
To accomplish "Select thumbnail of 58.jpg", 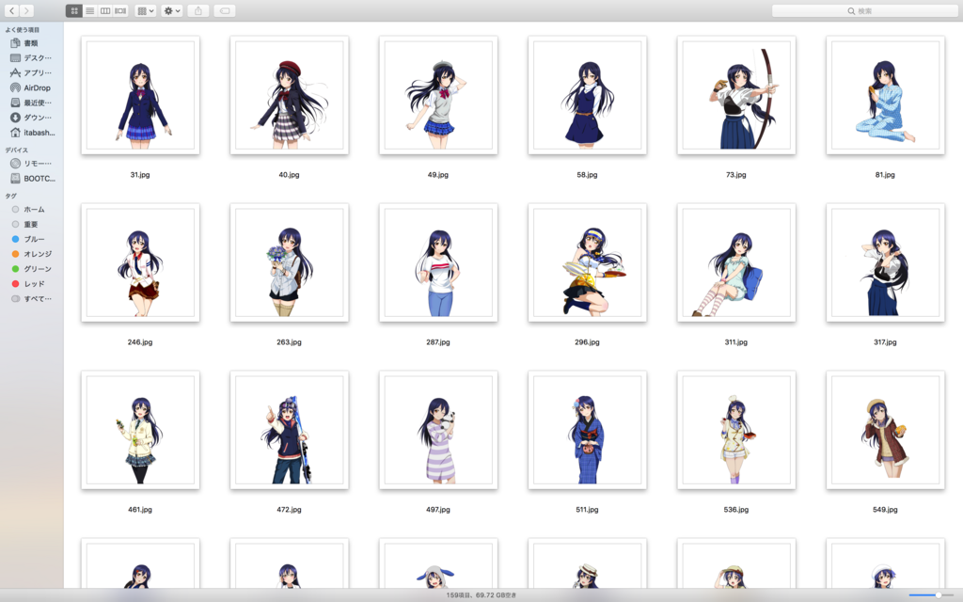I will (587, 95).
